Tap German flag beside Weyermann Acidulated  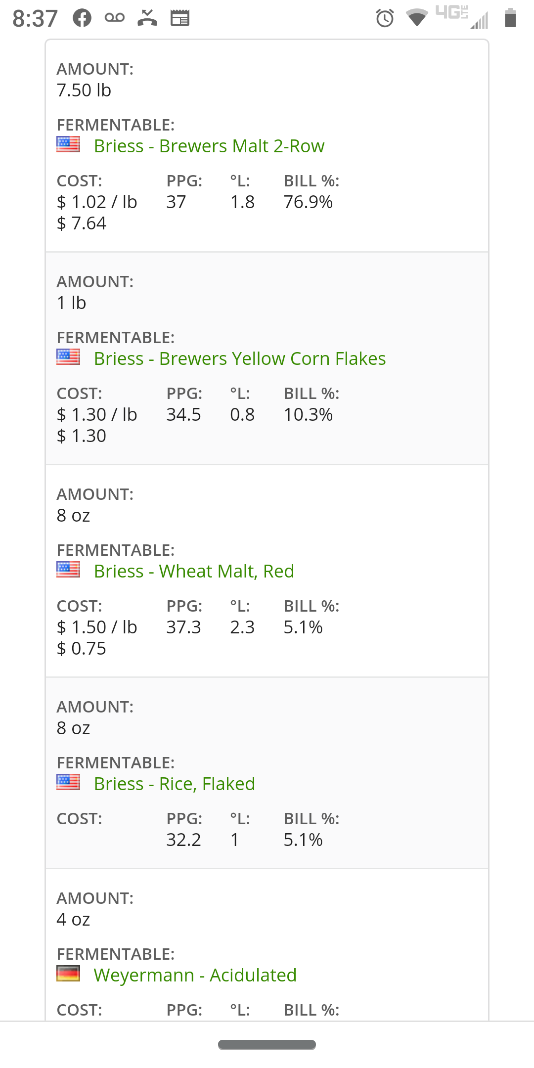coord(68,974)
